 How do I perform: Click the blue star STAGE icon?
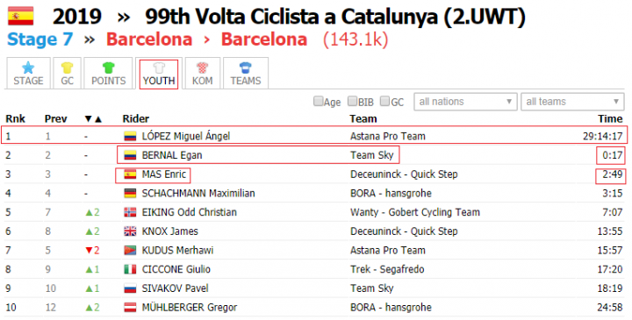28,68
